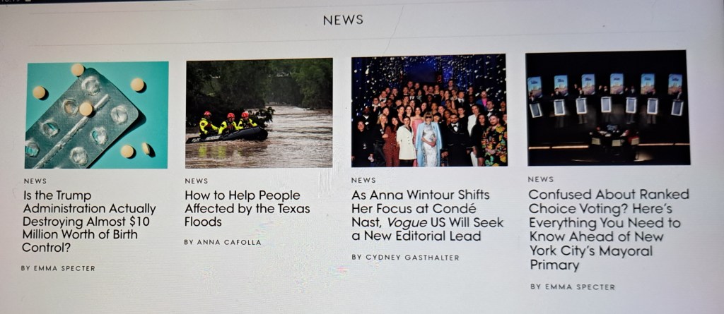Image resolution: width=724 pixels, height=314 pixels.
Task: Open the Anna Wintour group photo thumbnail
Action: (x=429, y=111)
